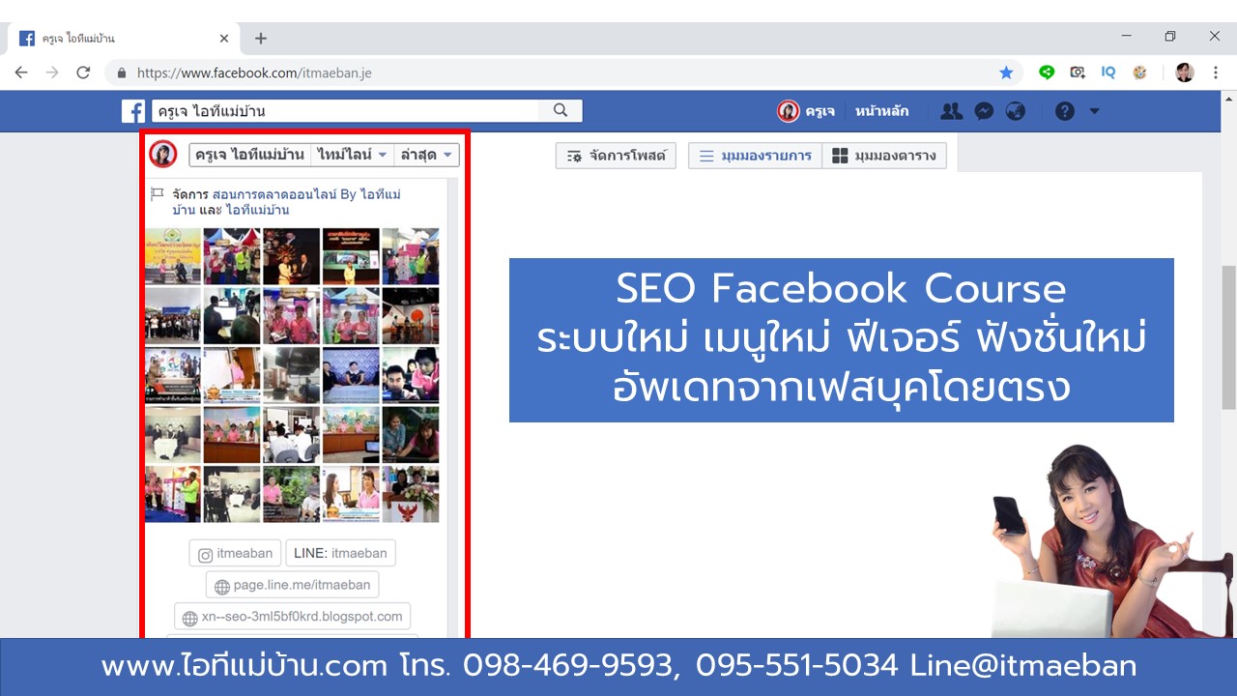This screenshot has height=696, width=1237.
Task: Expand the ไทม์ไลน์ dropdown
Action: (x=353, y=155)
